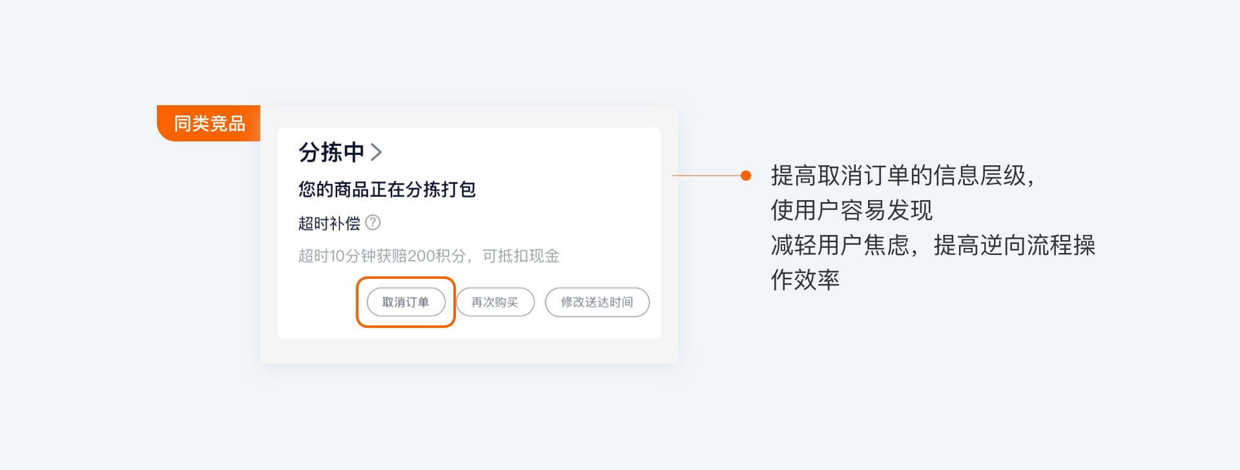The image size is (1240, 470).
Task: Click the orange 同类竞品 tag
Action: [x=209, y=123]
